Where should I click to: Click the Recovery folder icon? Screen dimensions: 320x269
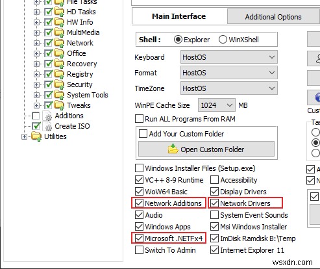click(59, 64)
